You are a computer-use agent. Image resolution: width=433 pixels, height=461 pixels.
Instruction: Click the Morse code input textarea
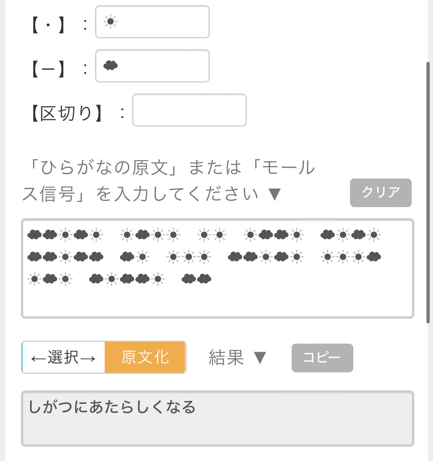coord(217,268)
